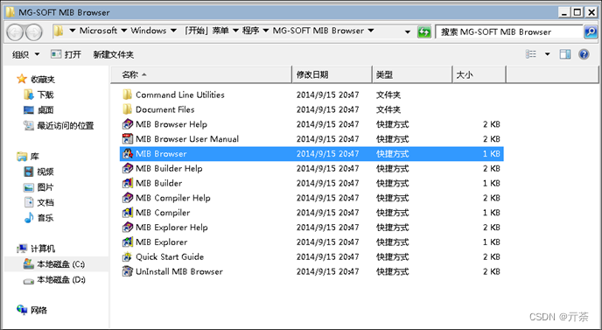Screen dimensions: 602x330
Task: Sort by the 名称 column header
Action: (x=201, y=74)
